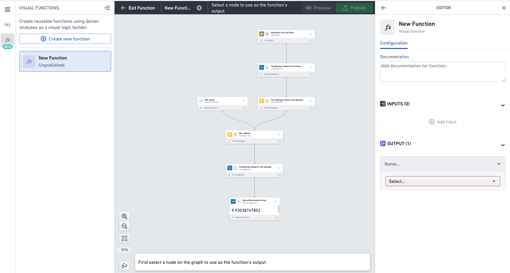Open the visual functions fx sidebar panel
510x273 pixels.
pos(7,40)
